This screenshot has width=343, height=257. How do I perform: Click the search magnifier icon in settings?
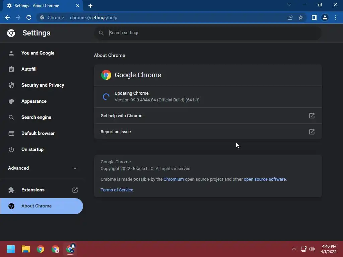(x=101, y=33)
